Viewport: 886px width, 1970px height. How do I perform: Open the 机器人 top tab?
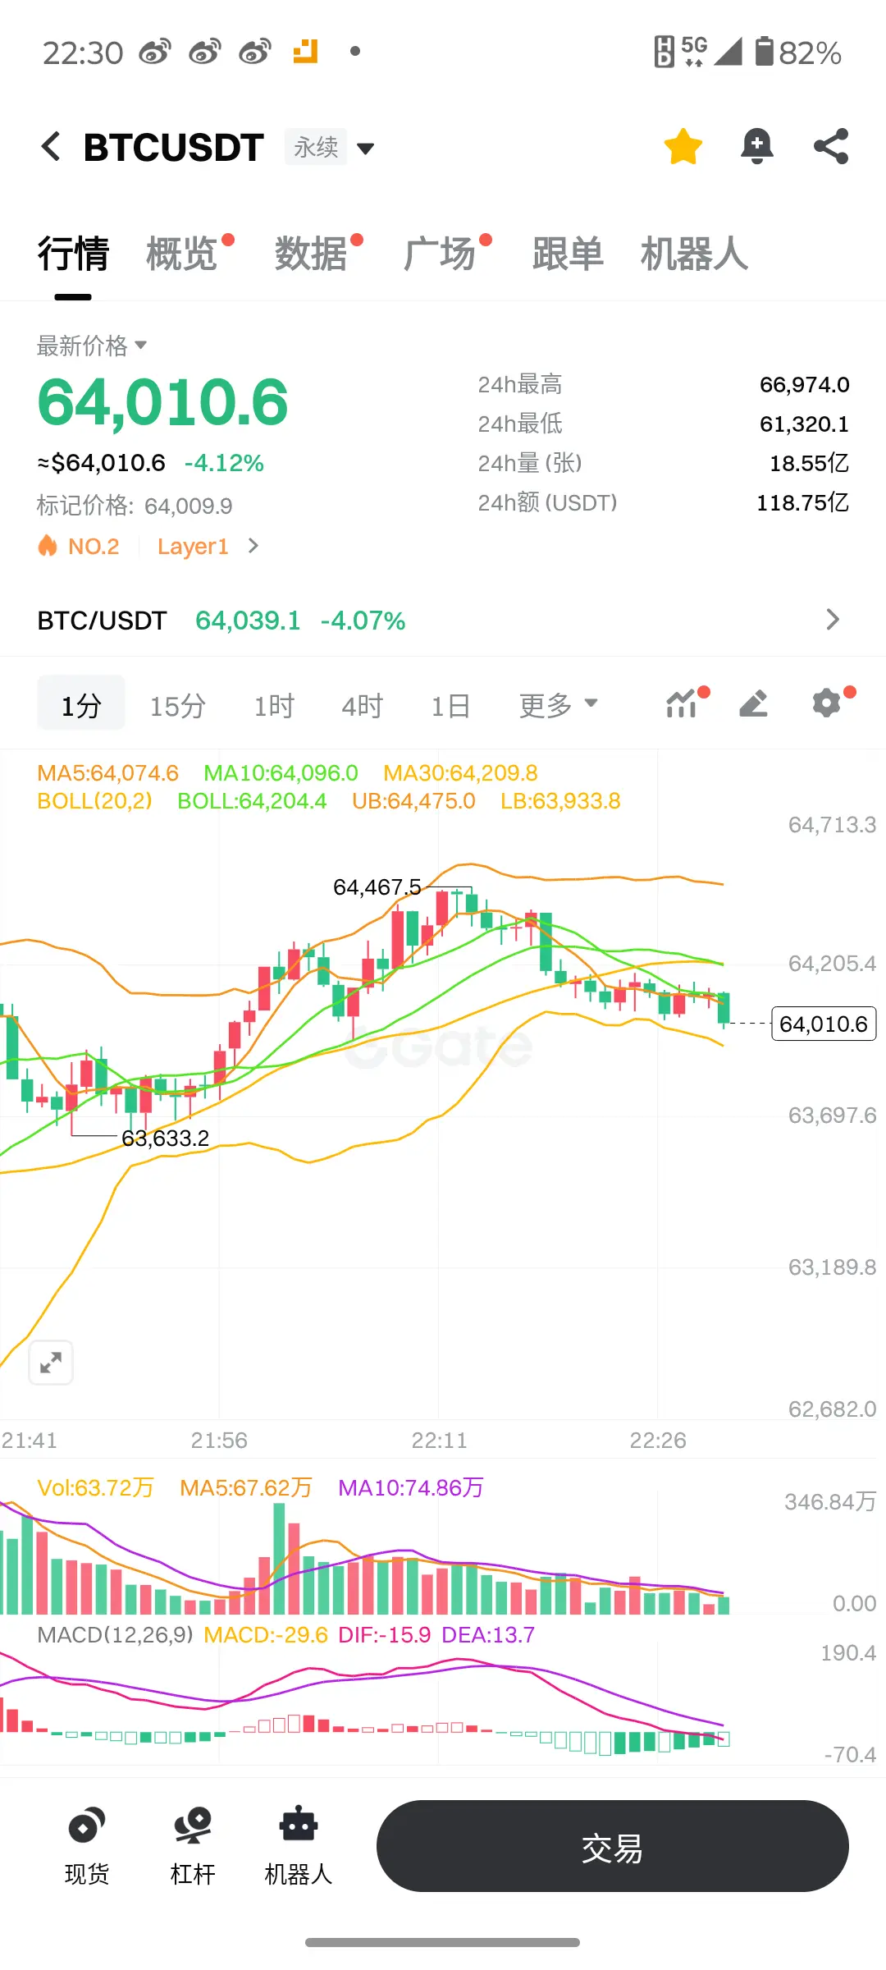(x=694, y=254)
